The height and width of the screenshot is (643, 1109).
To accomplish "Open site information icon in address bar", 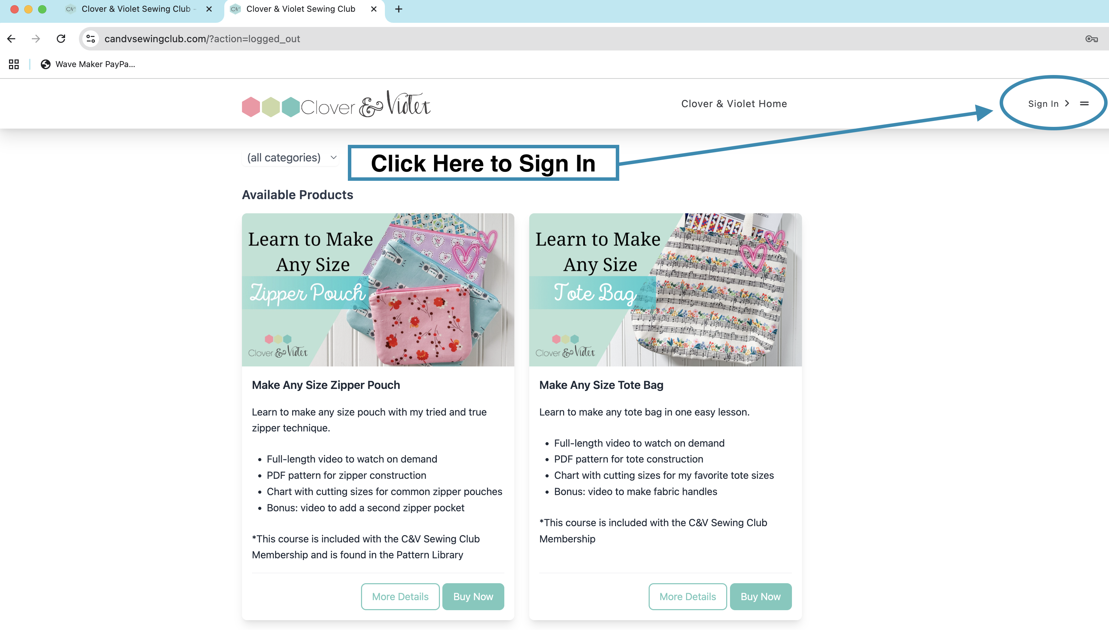I will tap(91, 39).
